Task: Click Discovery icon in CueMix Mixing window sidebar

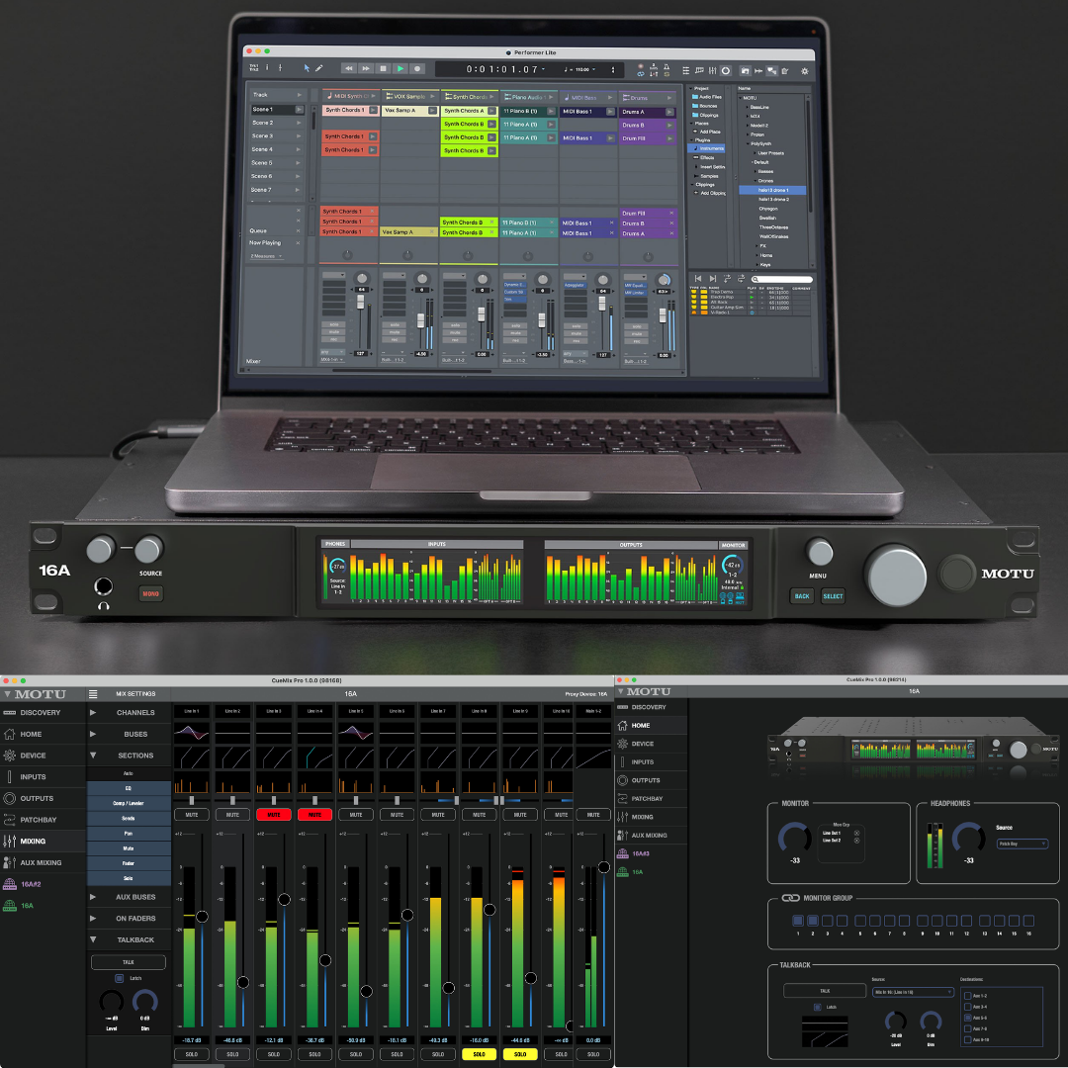Action: tap(10, 713)
